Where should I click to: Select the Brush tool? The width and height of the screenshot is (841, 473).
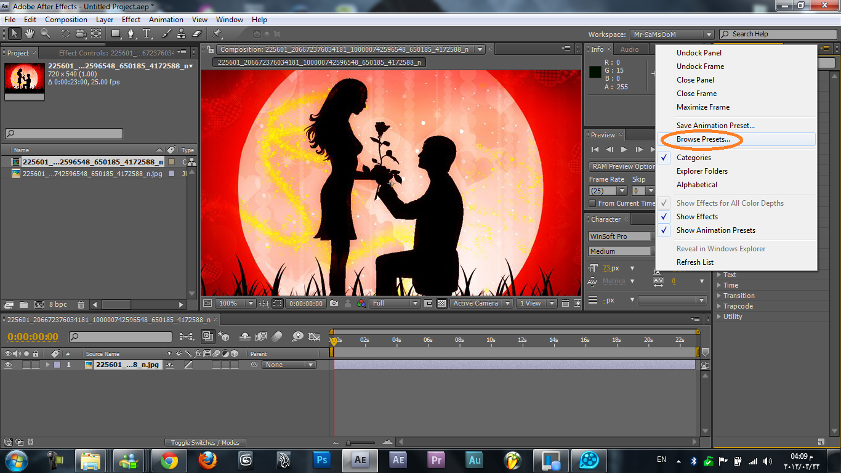(166, 34)
